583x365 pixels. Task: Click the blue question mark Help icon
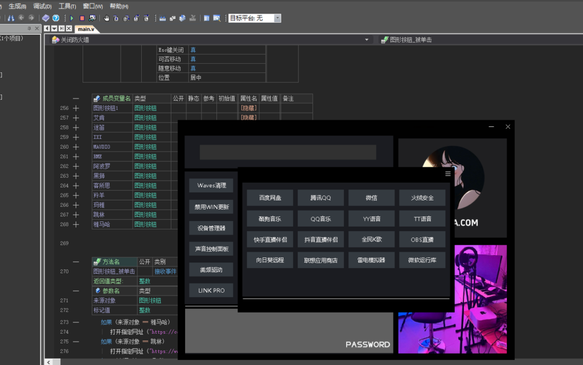pyautogui.click(x=56, y=18)
